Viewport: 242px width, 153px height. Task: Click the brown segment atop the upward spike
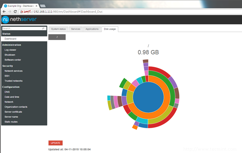145,61
